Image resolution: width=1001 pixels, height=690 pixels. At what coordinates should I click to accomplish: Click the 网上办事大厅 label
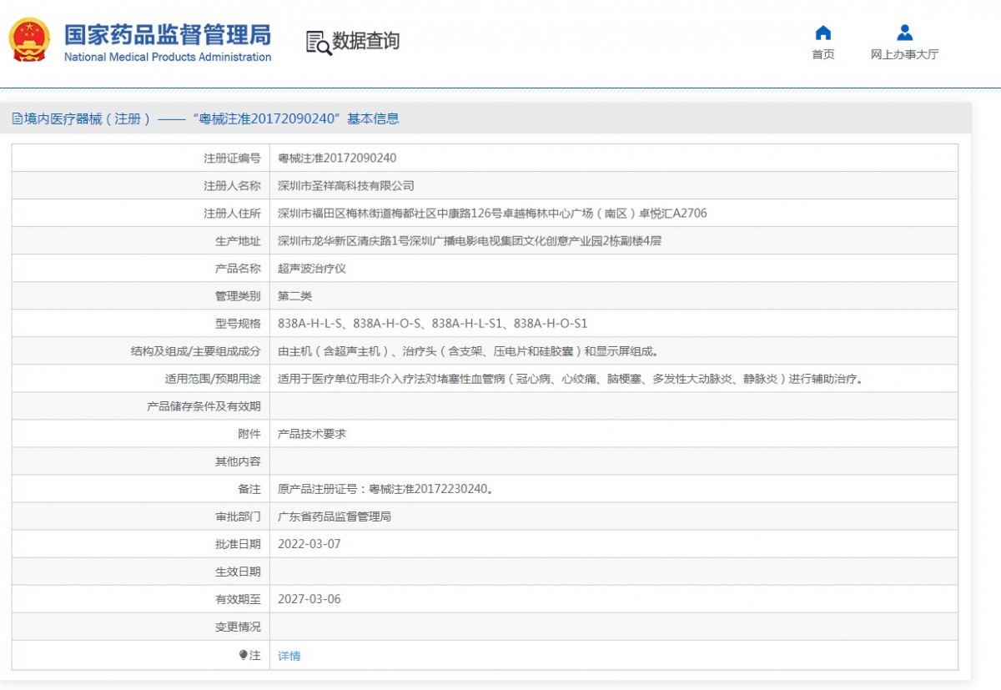(905, 54)
